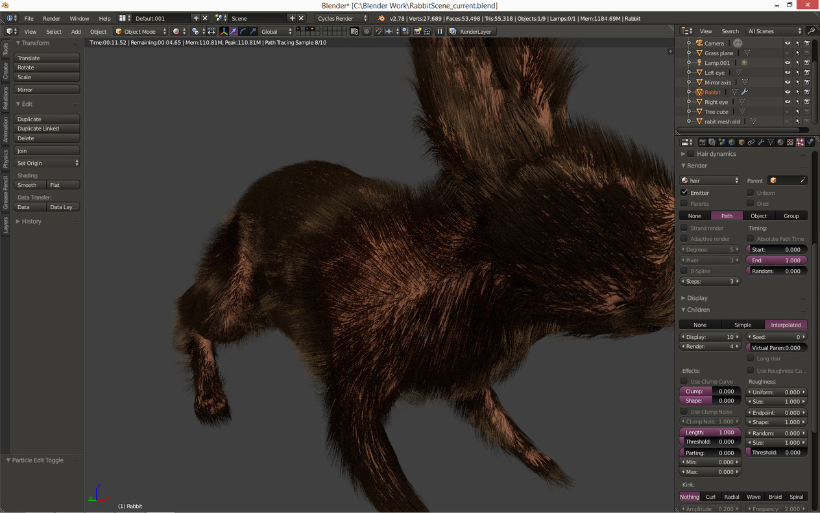Toggle visibility of the Tree cube object
820x513 pixels.
pyautogui.click(x=787, y=111)
